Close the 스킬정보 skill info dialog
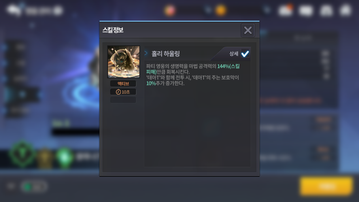Viewport: 359px width, 202px height. pyautogui.click(x=248, y=30)
